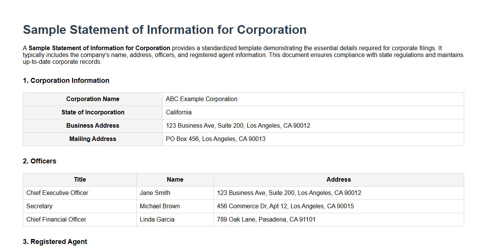Click the California value cell
Viewport: 487px width, 247px height.
click(178, 112)
